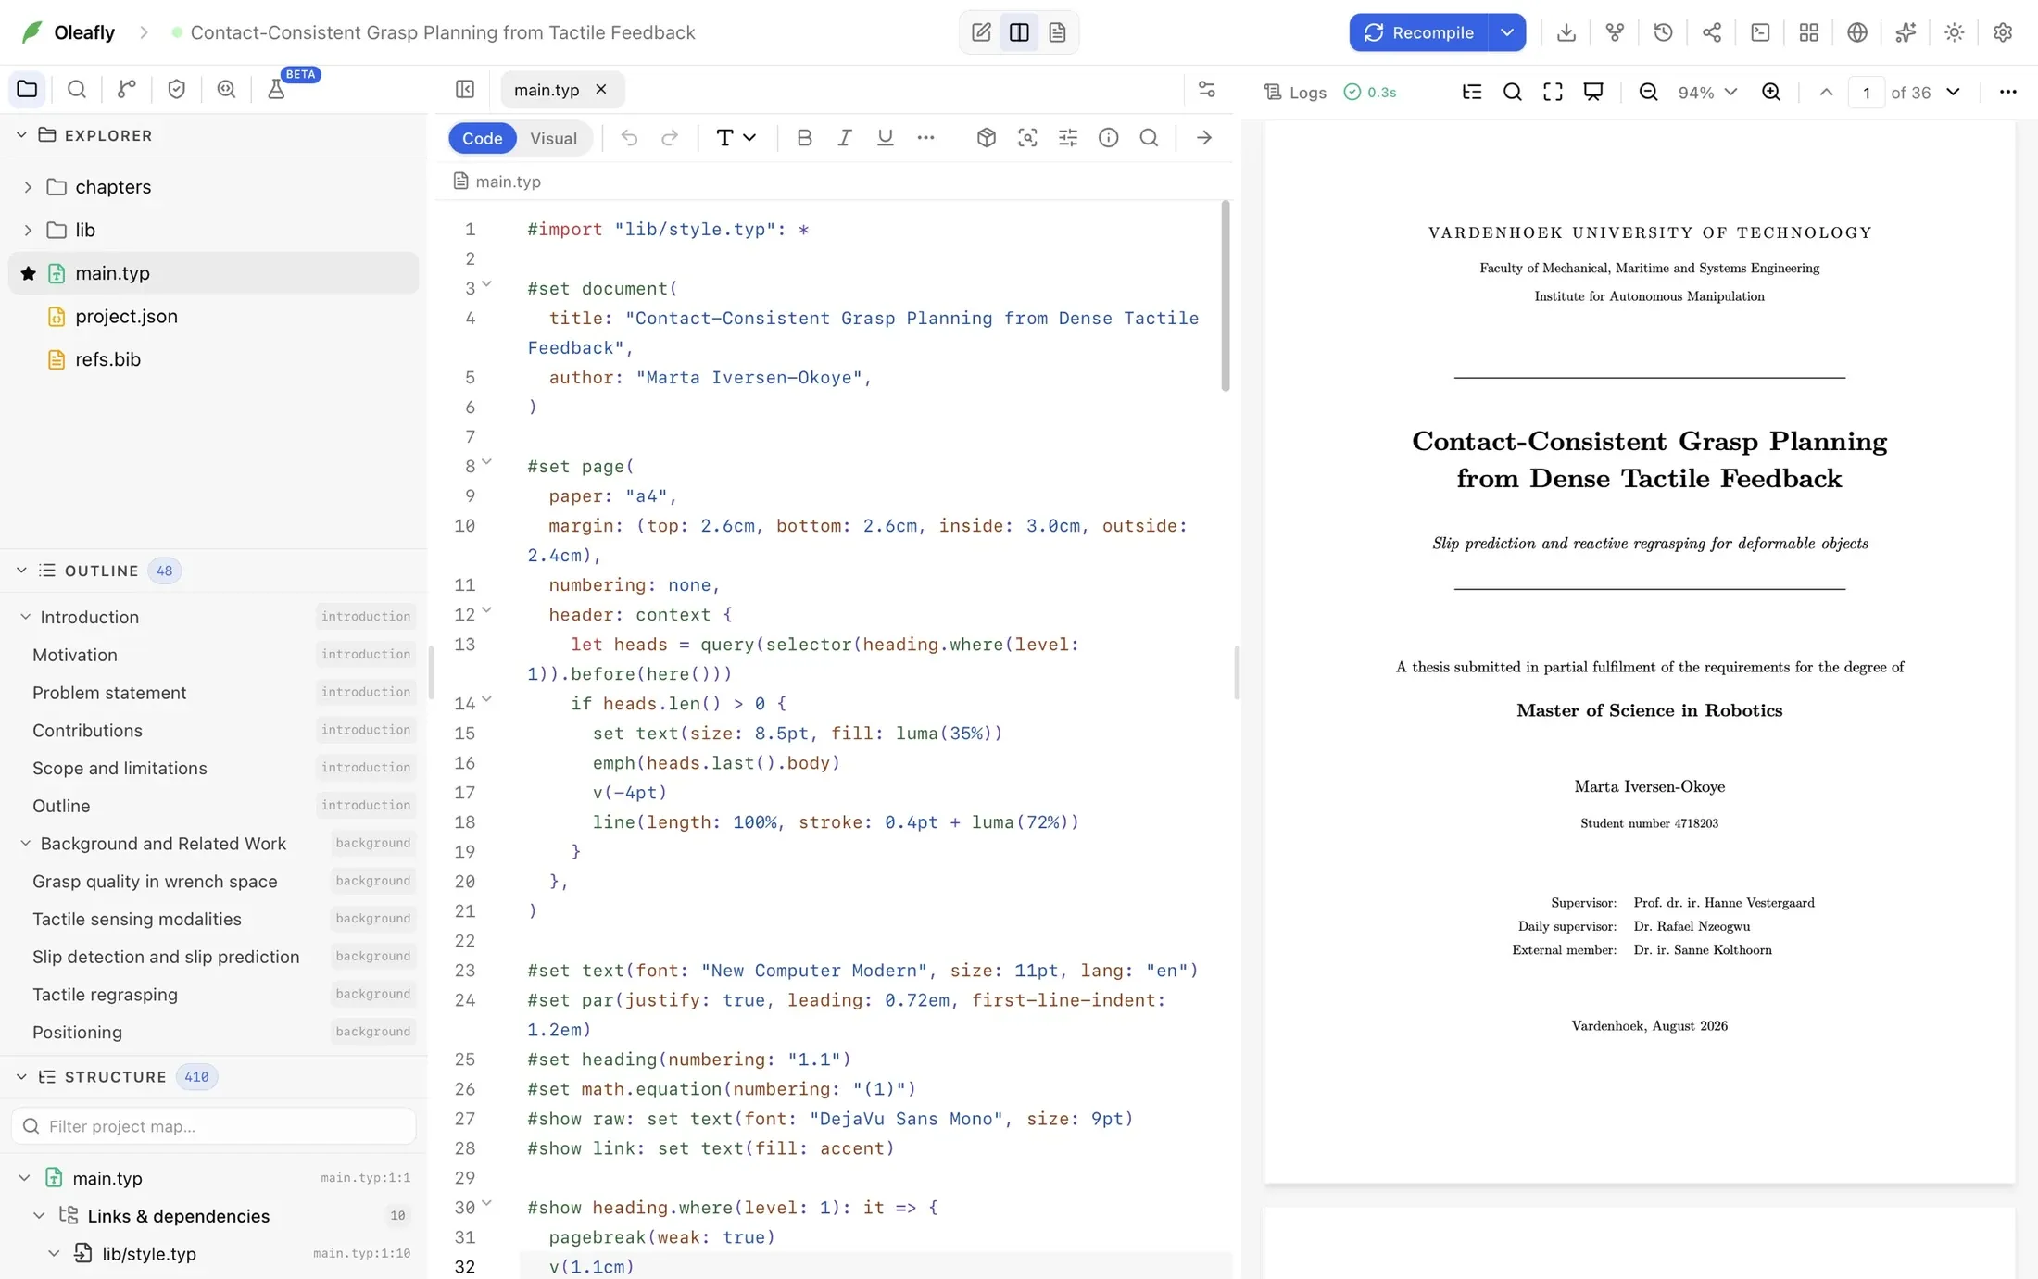This screenshot has height=1279, width=2038.
Task: Open settings gear icon
Action: tap(2003, 32)
